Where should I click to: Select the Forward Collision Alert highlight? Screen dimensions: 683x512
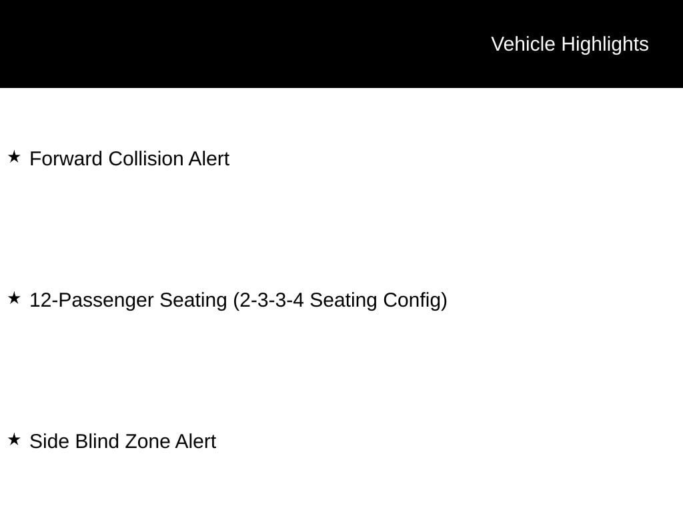tap(129, 159)
